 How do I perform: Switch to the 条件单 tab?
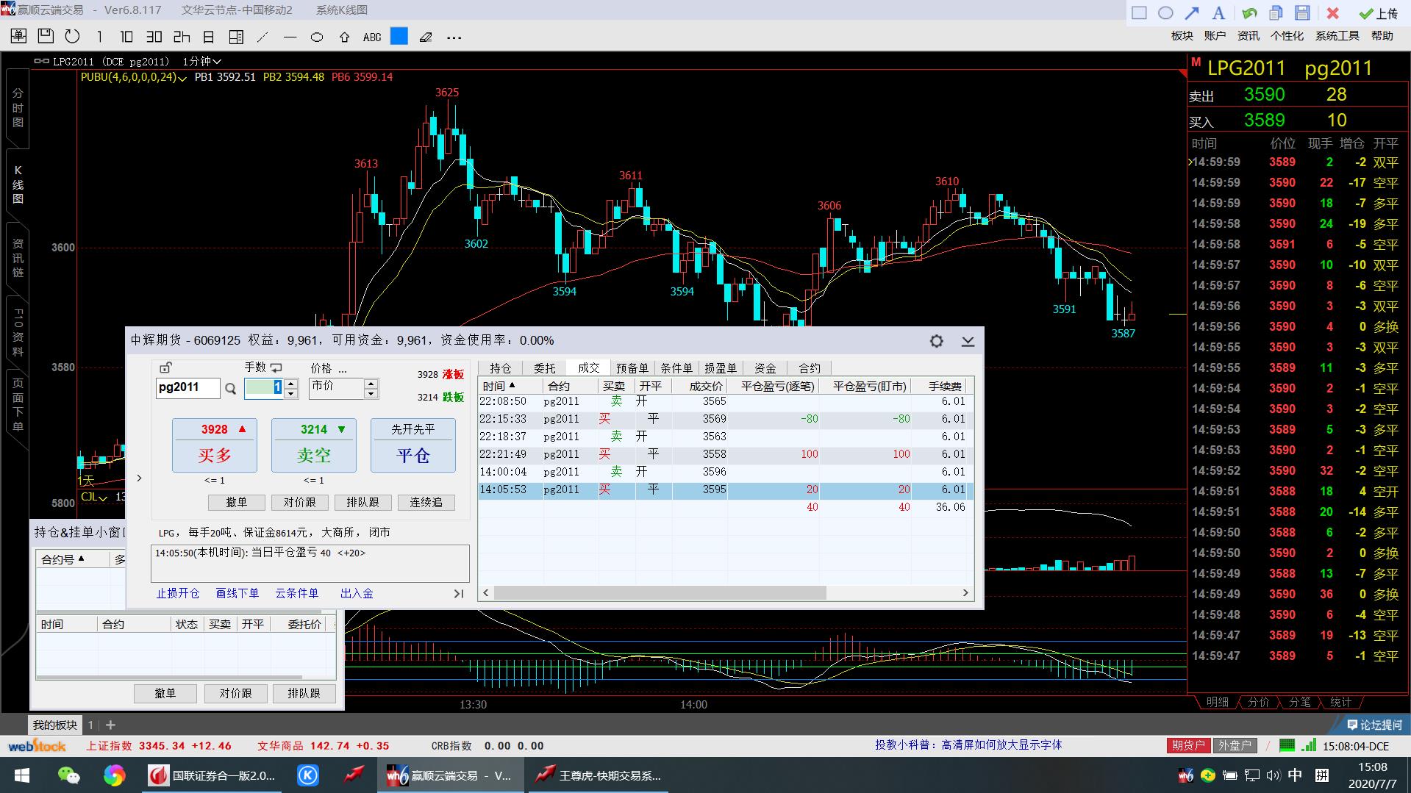[x=676, y=367]
